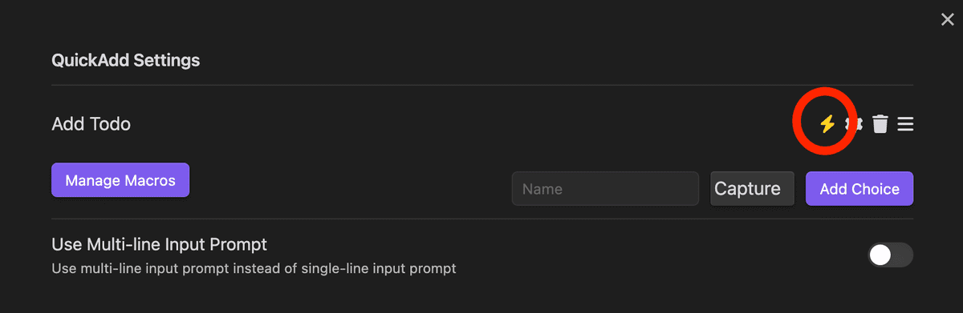Delete Add Todo choice with trash icon
Image resolution: width=963 pixels, height=313 pixels.
[x=880, y=124]
